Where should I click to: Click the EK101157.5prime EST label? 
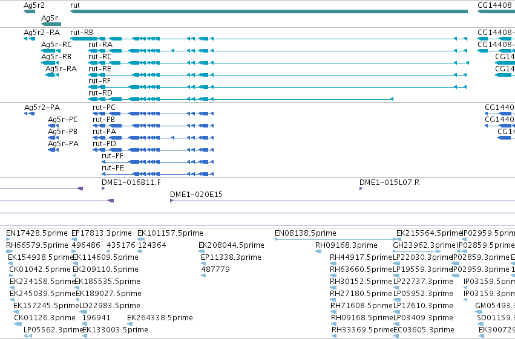[x=170, y=233]
